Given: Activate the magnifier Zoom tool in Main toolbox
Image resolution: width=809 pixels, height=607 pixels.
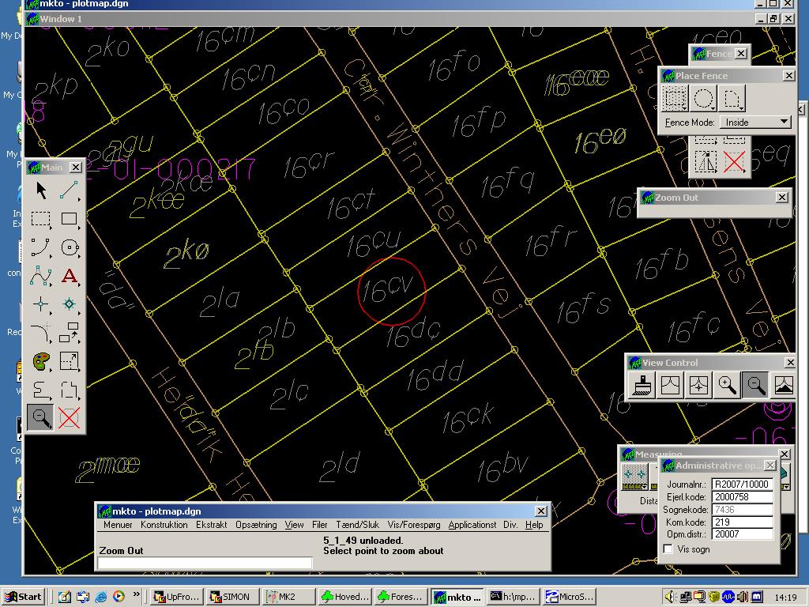Looking at the screenshot, I should pos(41,417).
